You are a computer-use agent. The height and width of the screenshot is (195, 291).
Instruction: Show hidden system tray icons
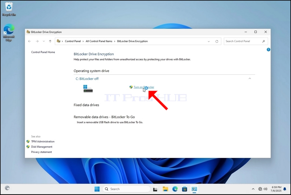[253, 189]
